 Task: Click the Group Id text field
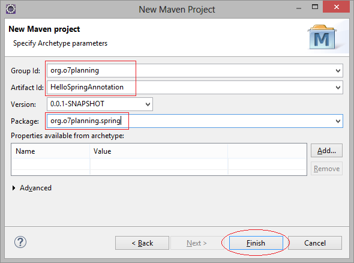194,70
